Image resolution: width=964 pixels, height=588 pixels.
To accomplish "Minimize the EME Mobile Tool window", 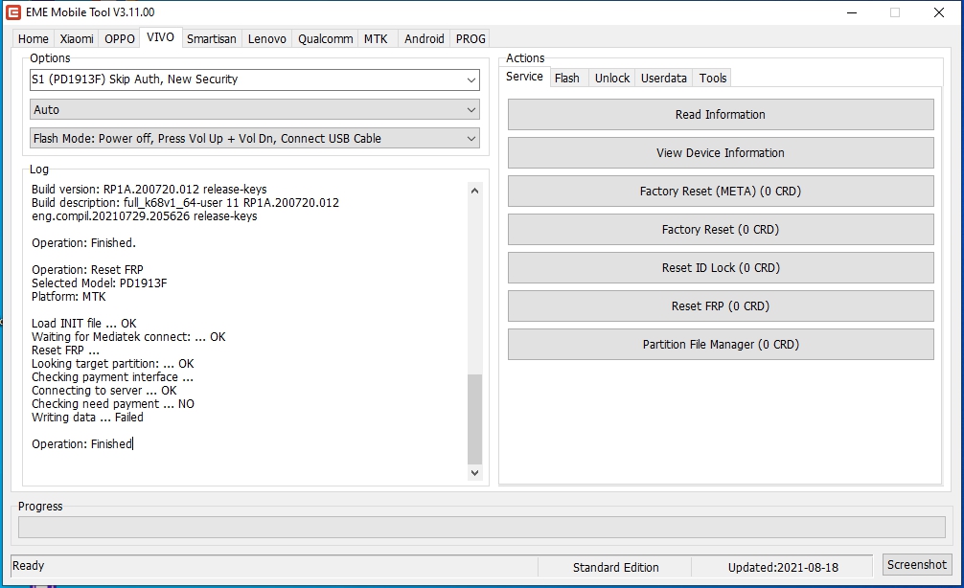I will click(852, 12).
